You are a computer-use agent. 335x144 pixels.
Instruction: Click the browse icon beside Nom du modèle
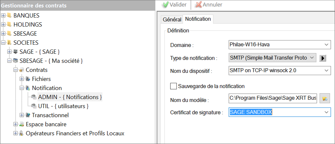point(324,99)
